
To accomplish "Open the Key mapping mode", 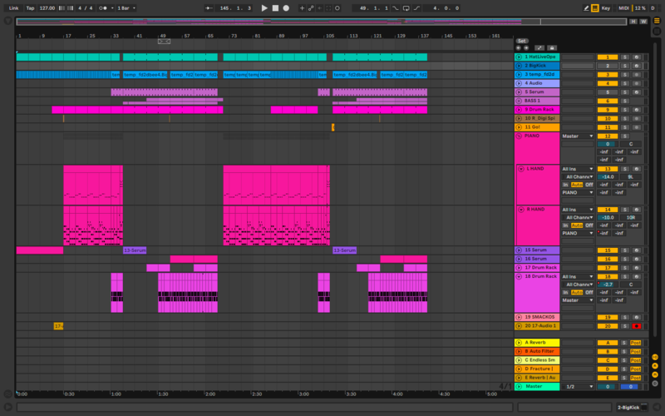I will 605,7.
